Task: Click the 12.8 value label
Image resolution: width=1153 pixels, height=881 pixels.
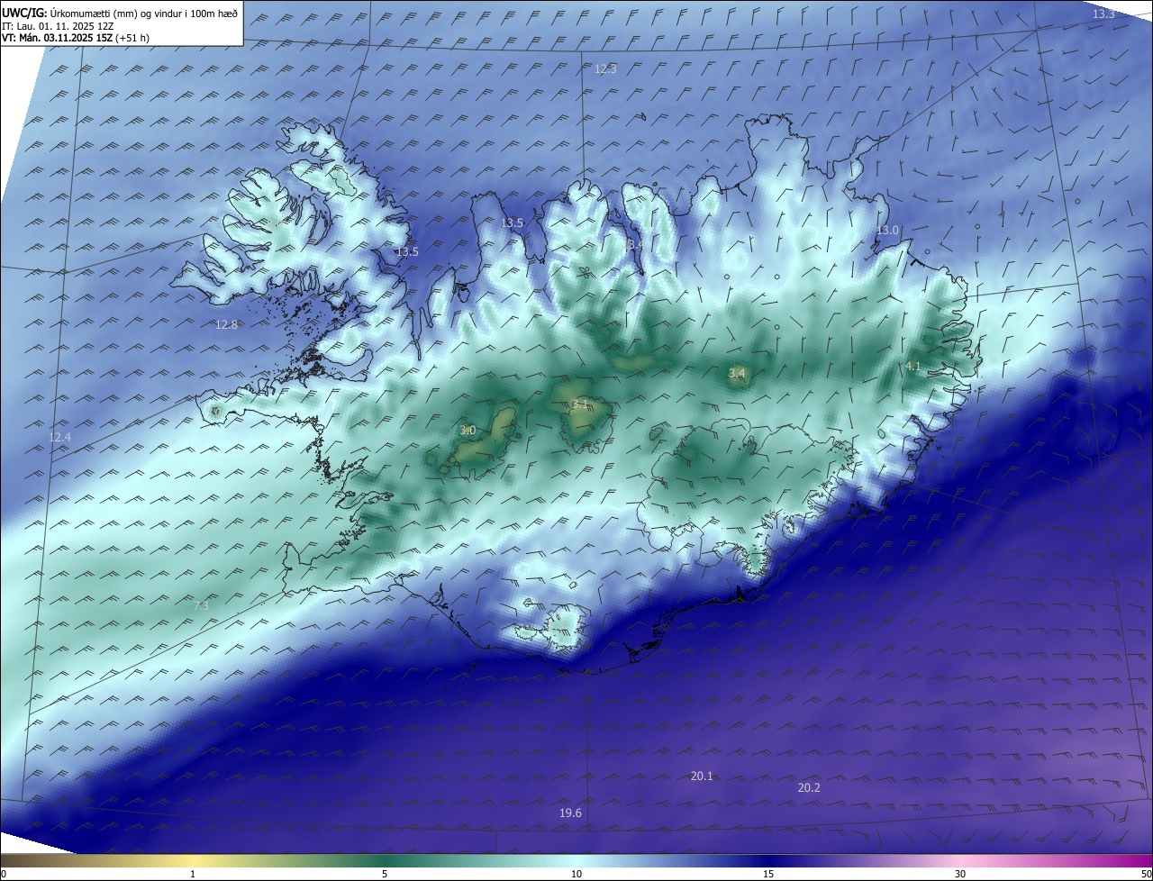Action: click(226, 325)
